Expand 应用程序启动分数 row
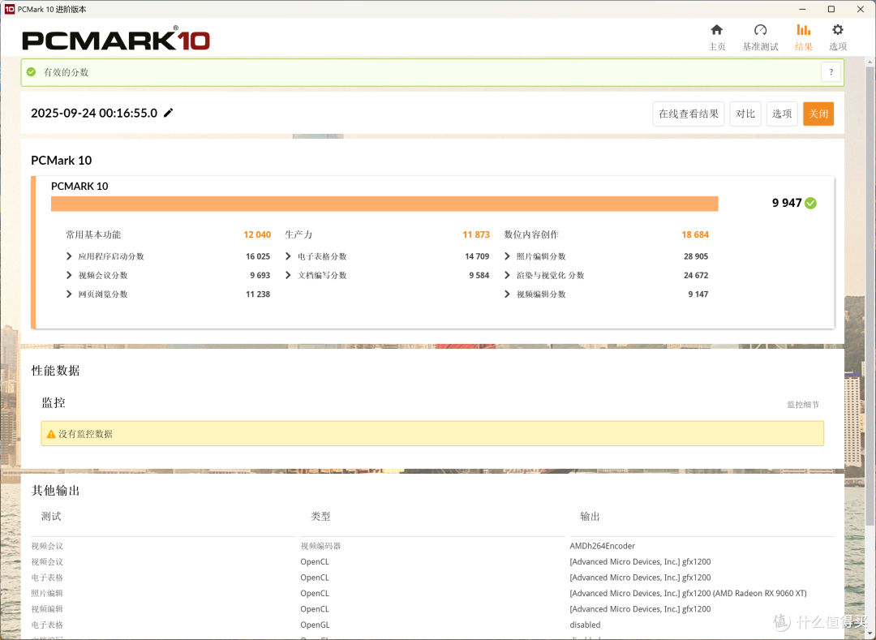This screenshot has height=640, width=876. (x=69, y=256)
